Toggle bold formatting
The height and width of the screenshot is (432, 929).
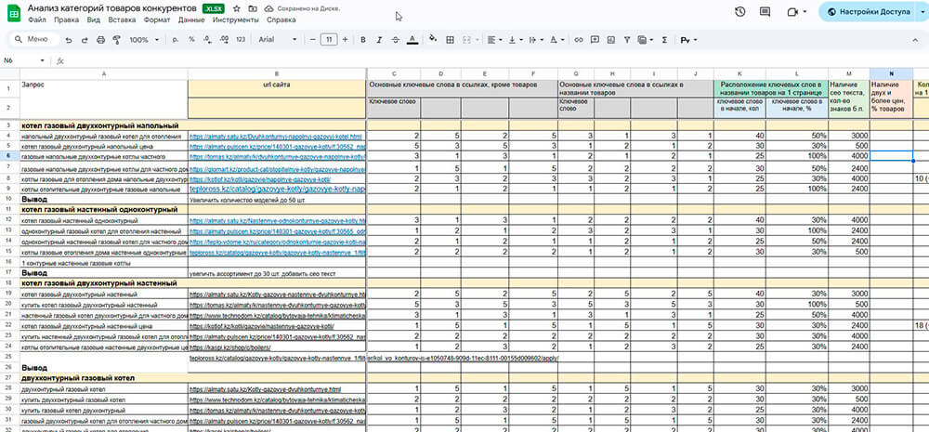[x=362, y=40]
